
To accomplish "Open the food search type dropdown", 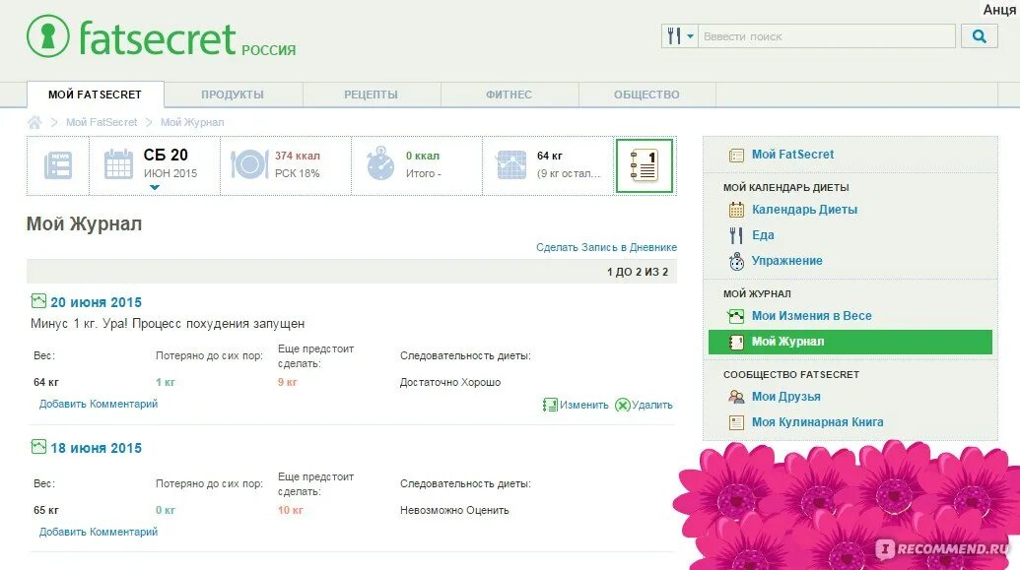I will click(x=680, y=35).
